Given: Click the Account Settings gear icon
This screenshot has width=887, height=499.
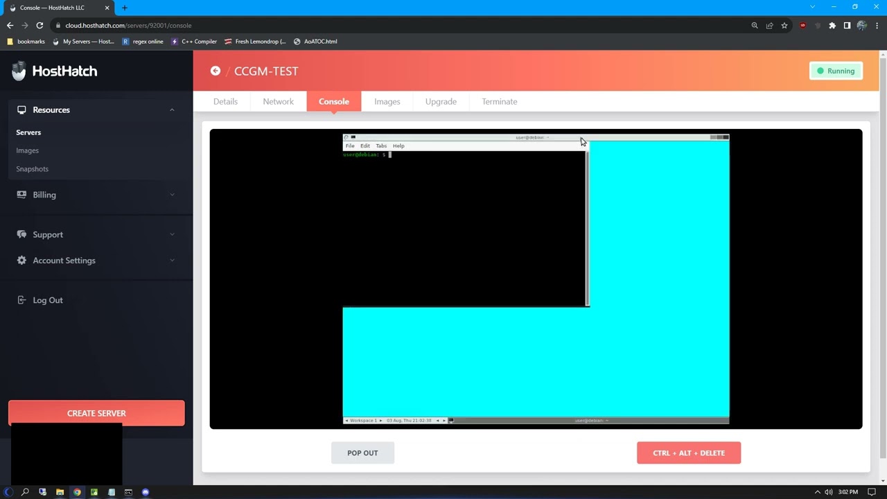Looking at the screenshot, I should pyautogui.click(x=21, y=261).
